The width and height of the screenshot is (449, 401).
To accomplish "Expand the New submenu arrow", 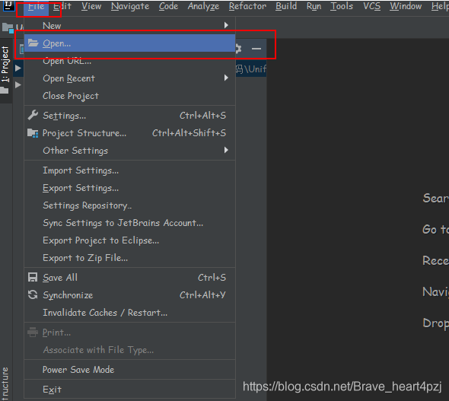I will click(x=226, y=25).
